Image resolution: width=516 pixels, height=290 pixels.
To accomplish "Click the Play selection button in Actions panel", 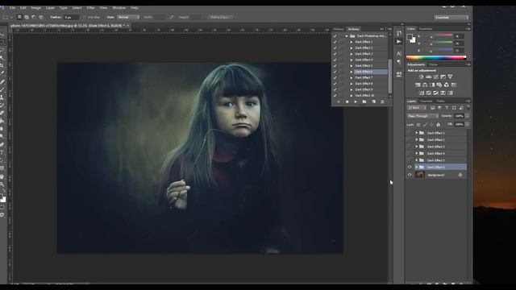I will tap(356, 102).
